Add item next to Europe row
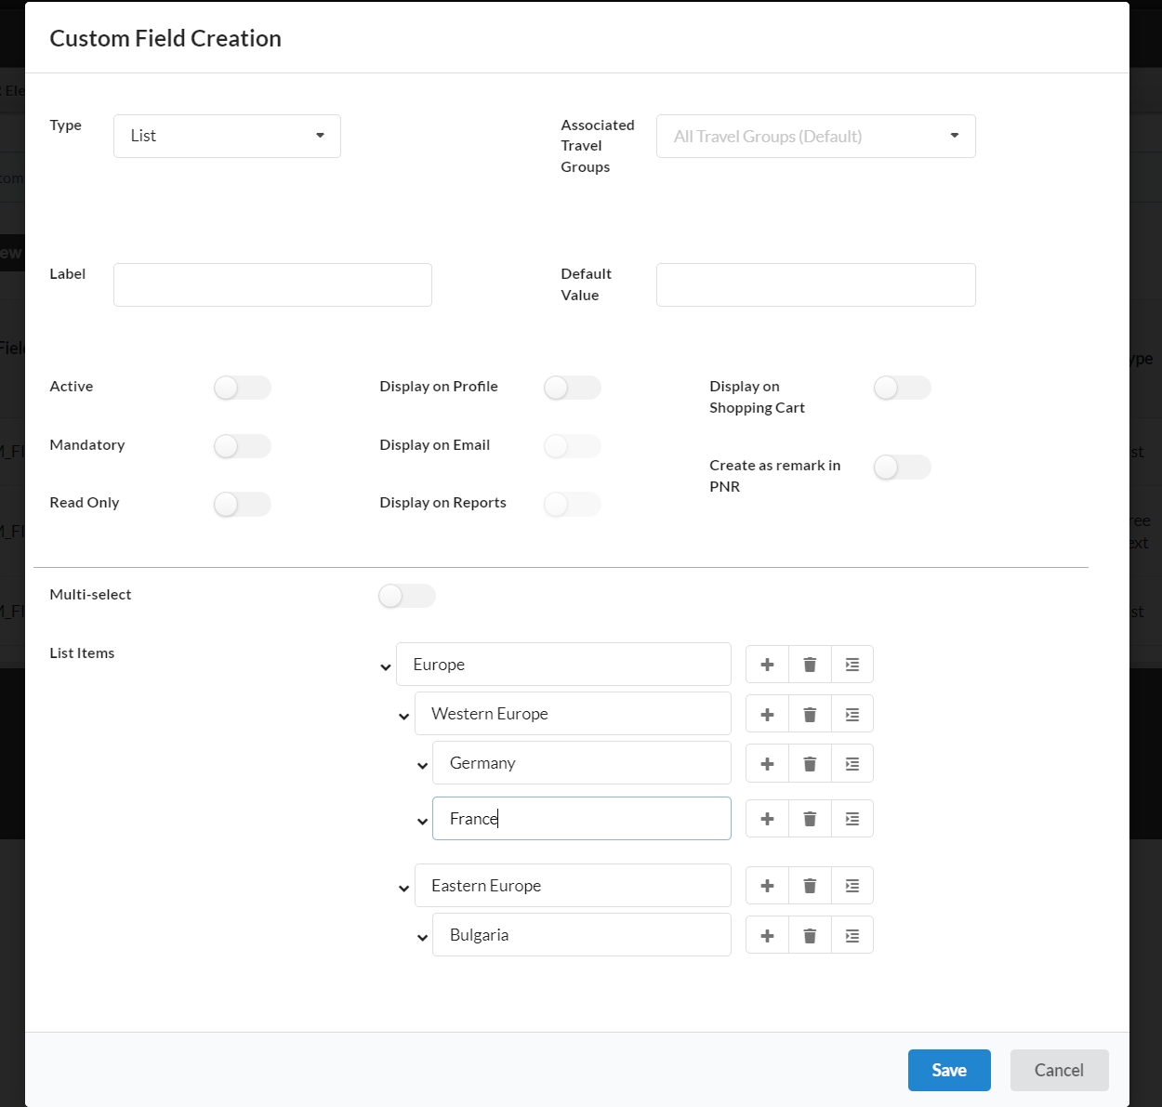The image size is (1162, 1107). click(x=767, y=665)
